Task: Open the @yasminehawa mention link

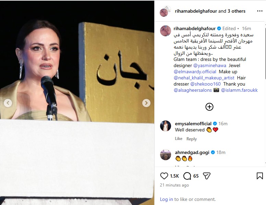Action: [x=209, y=65]
